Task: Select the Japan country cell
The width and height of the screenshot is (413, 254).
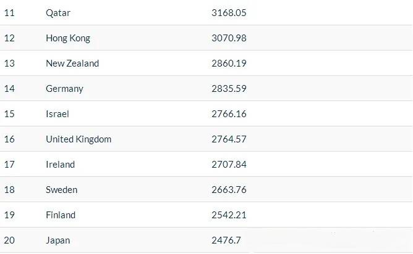Action: coord(58,240)
